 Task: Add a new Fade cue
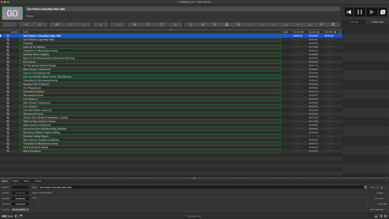click(118, 24)
